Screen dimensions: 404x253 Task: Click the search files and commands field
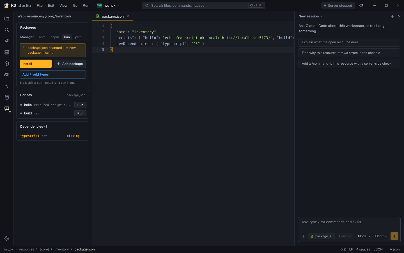click(x=204, y=5)
